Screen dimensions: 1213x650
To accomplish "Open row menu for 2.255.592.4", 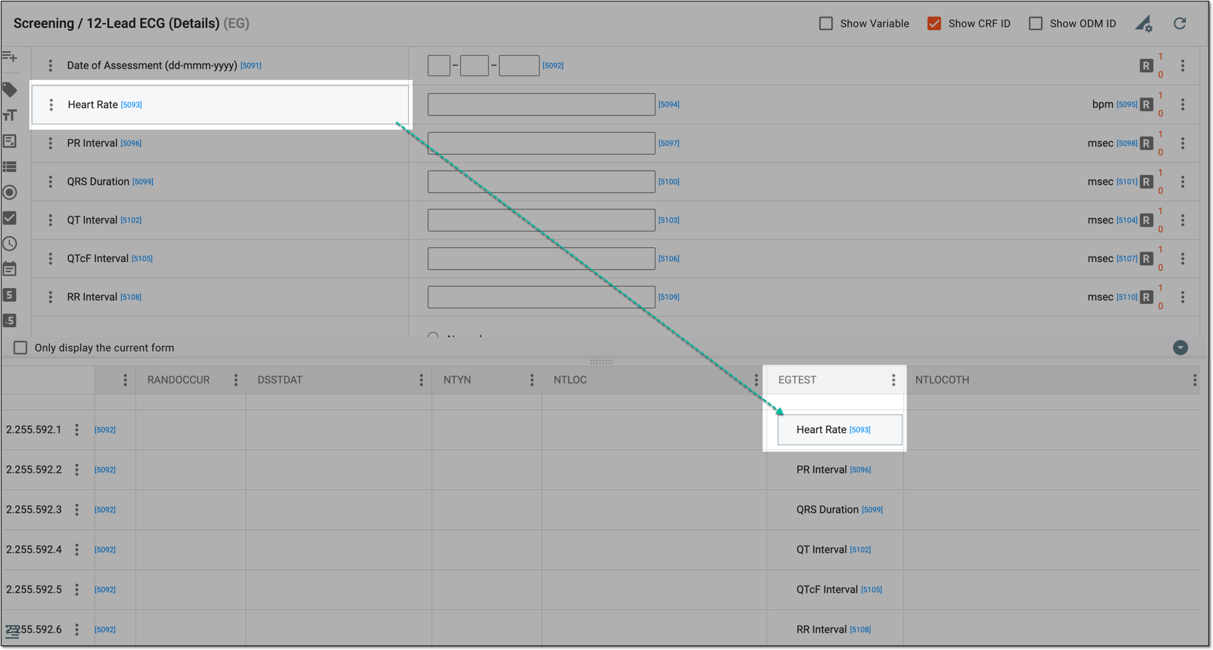I will click(x=77, y=550).
